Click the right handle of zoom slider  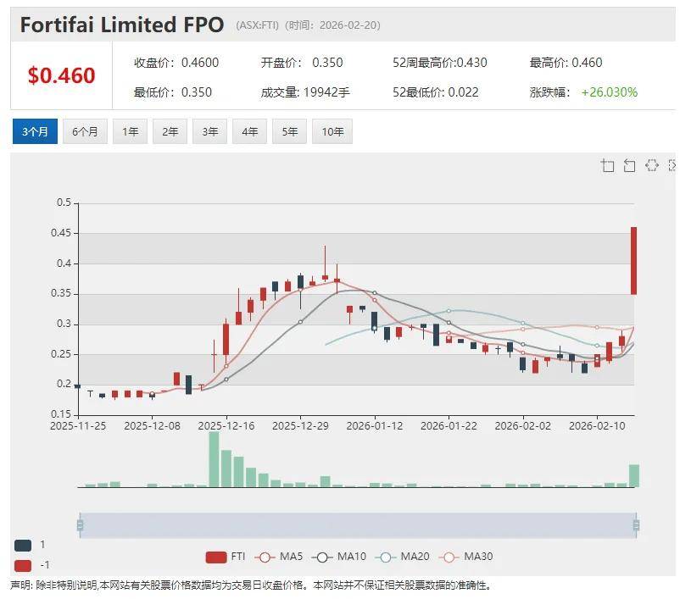coord(635,525)
